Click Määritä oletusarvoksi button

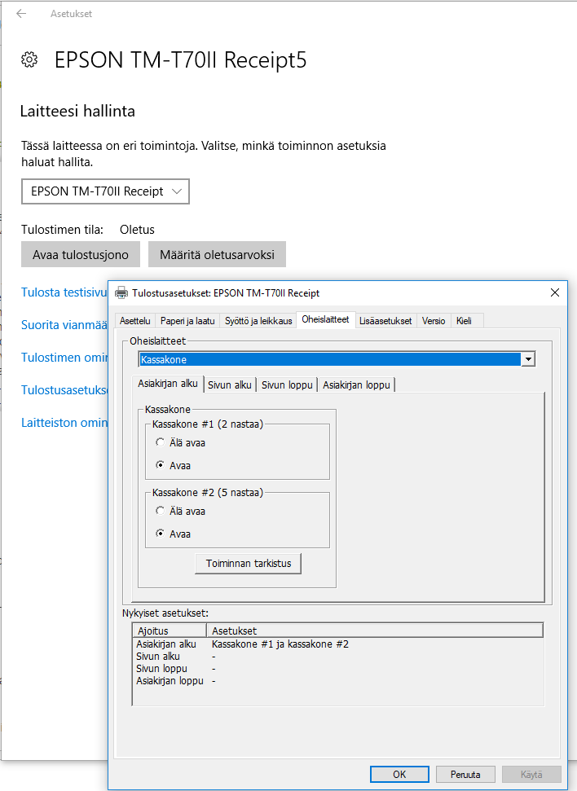point(217,254)
